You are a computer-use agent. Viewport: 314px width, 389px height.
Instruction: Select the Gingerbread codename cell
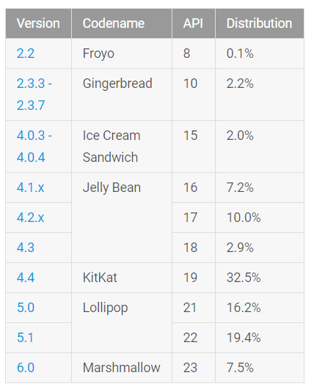(x=122, y=95)
